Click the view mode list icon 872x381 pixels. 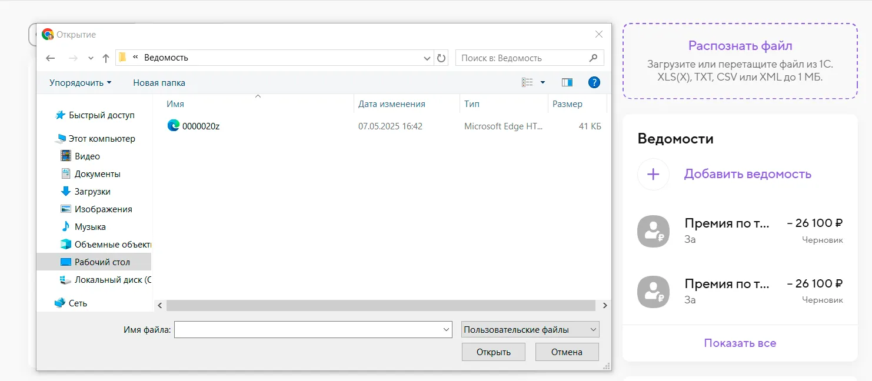point(527,83)
